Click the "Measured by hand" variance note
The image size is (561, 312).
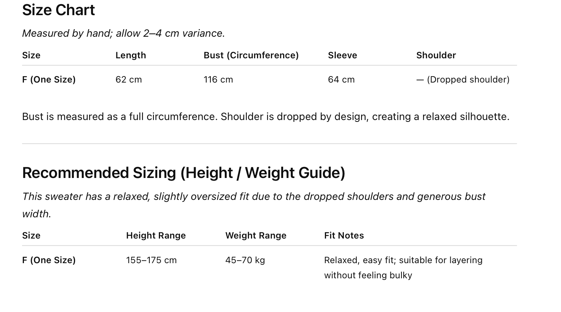pos(123,33)
